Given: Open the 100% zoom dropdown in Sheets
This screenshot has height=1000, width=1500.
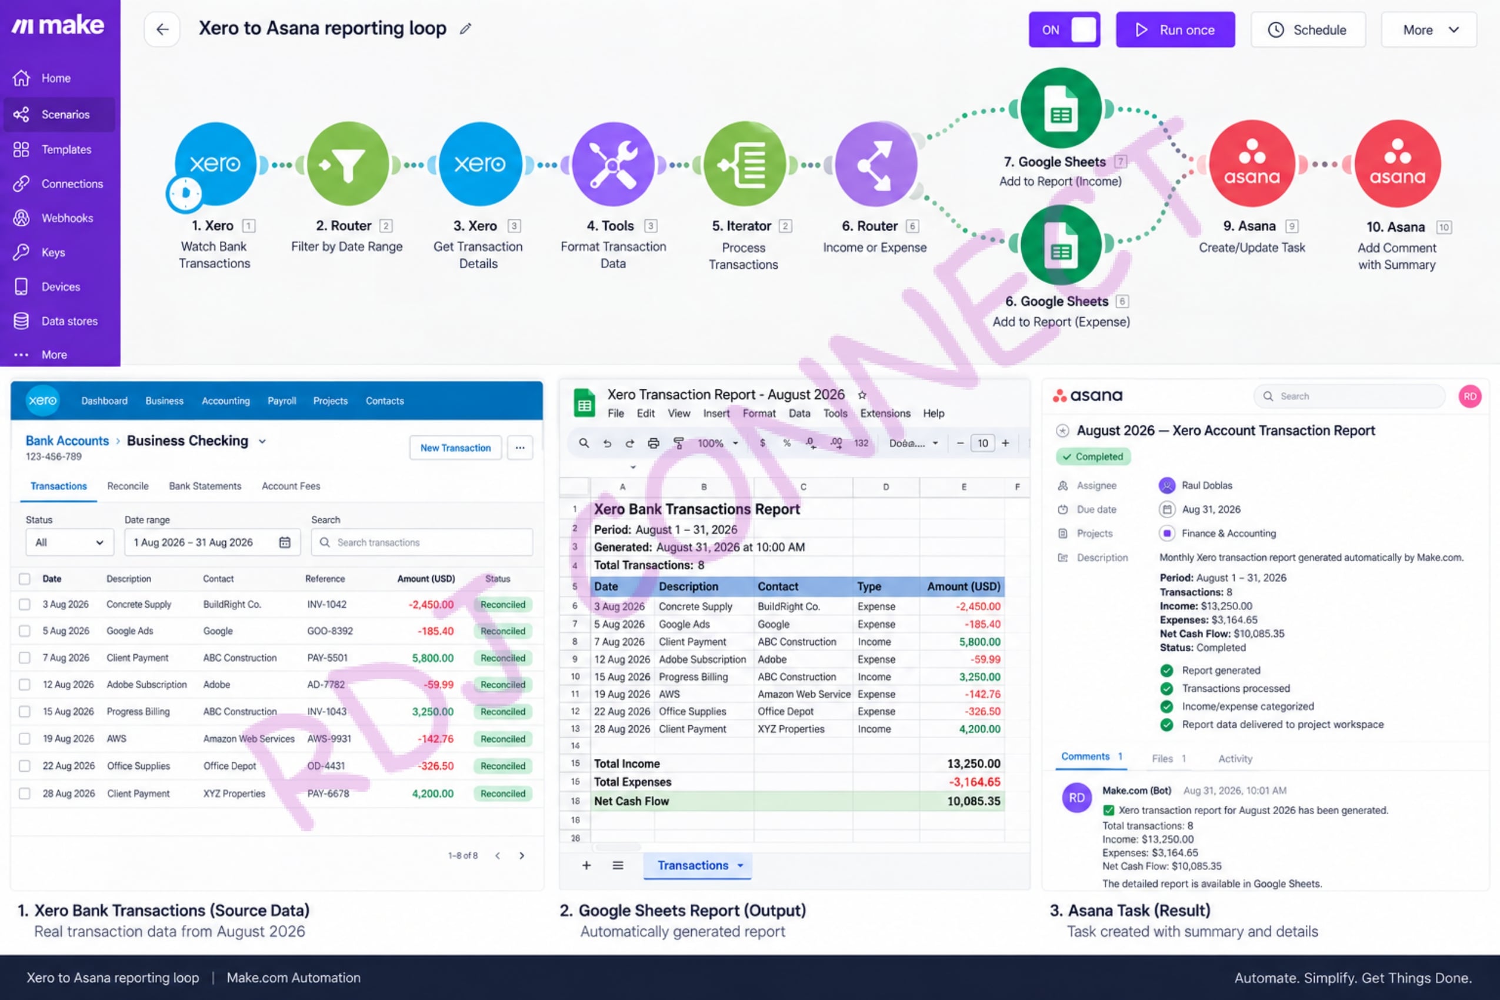Looking at the screenshot, I should pyautogui.click(x=718, y=444).
